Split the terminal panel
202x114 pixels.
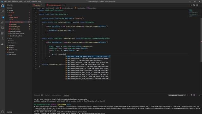pos(192,95)
